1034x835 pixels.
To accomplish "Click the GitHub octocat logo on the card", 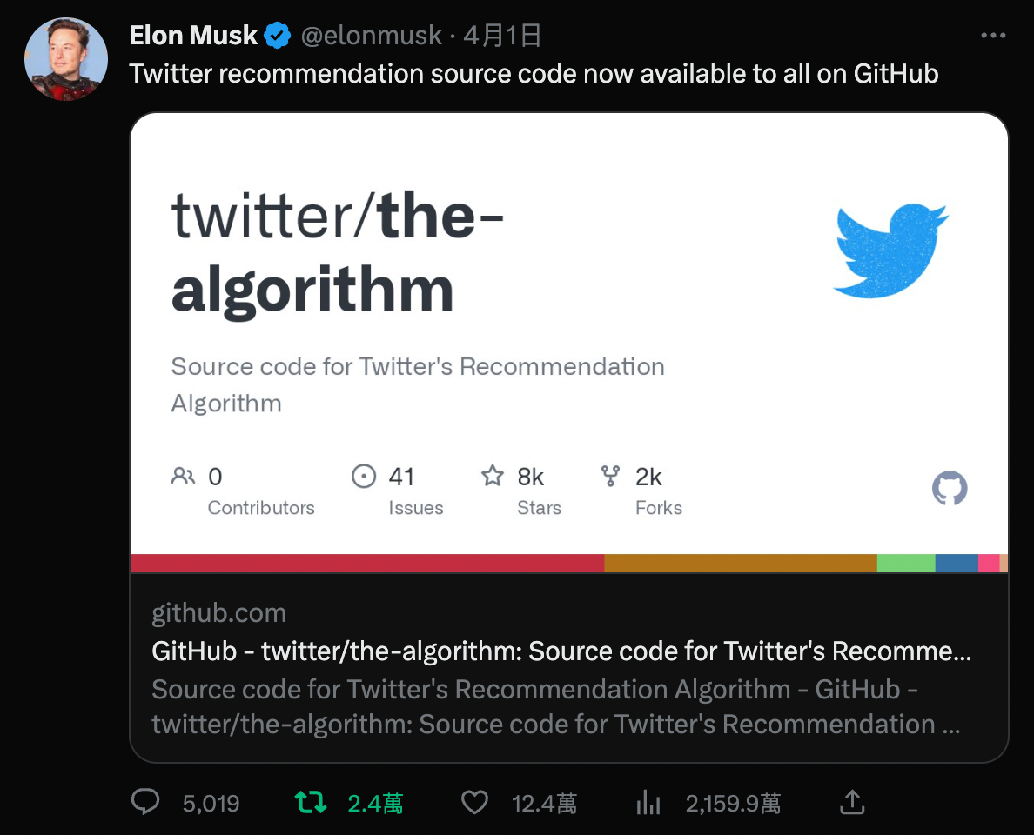I will (x=950, y=488).
